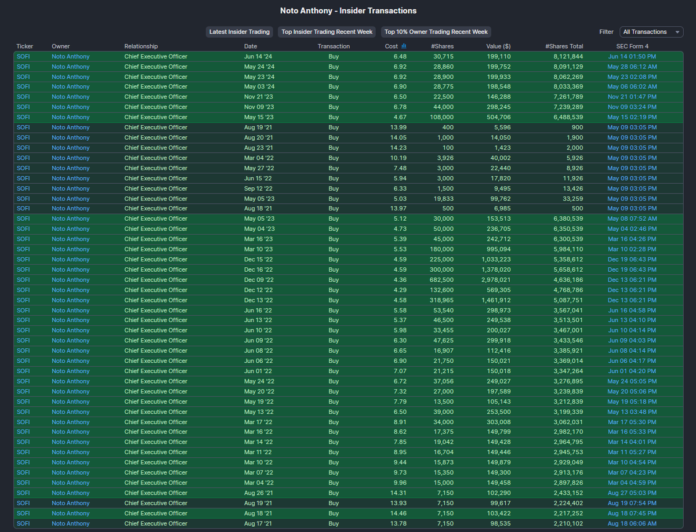
Task: Sort by the Owner column header
Action: tap(60, 46)
